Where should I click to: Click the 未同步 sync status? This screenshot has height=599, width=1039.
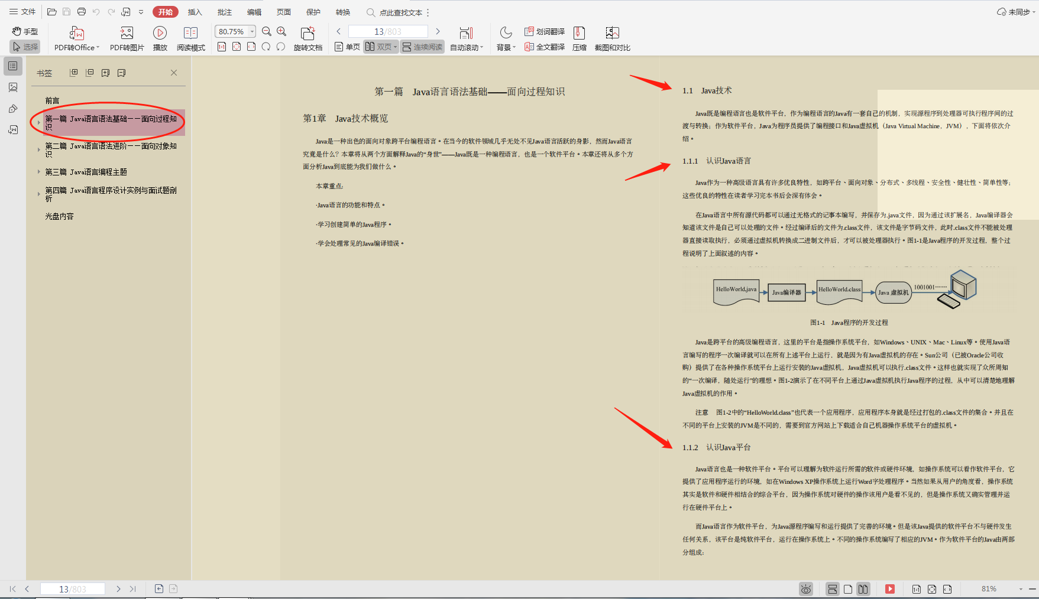(x=1015, y=12)
